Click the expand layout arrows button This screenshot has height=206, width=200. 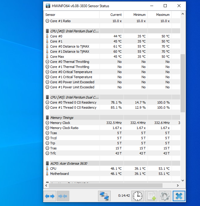[50, 196]
